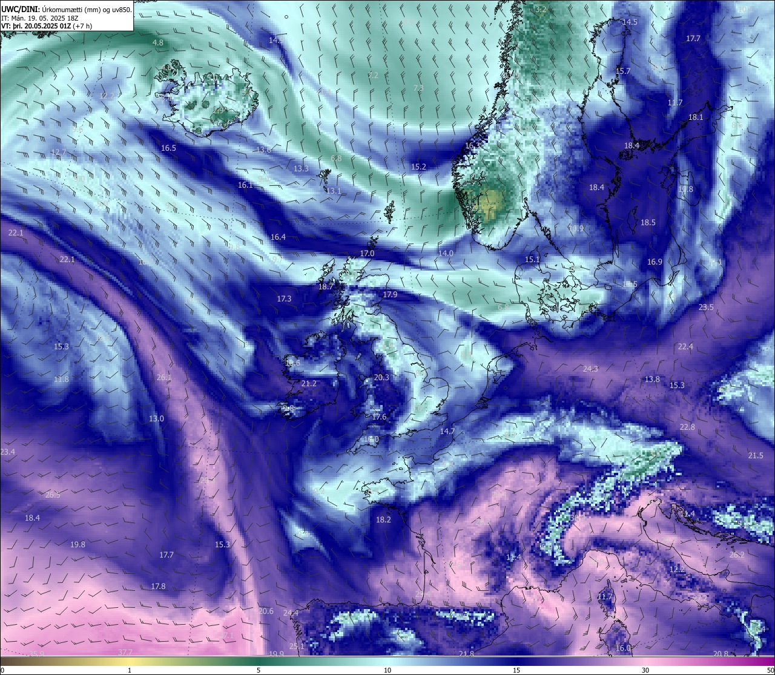Viewport: 775px width, 675px height.
Task: Click the 14.5 map value
Action: pyautogui.click(x=630, y=22)
